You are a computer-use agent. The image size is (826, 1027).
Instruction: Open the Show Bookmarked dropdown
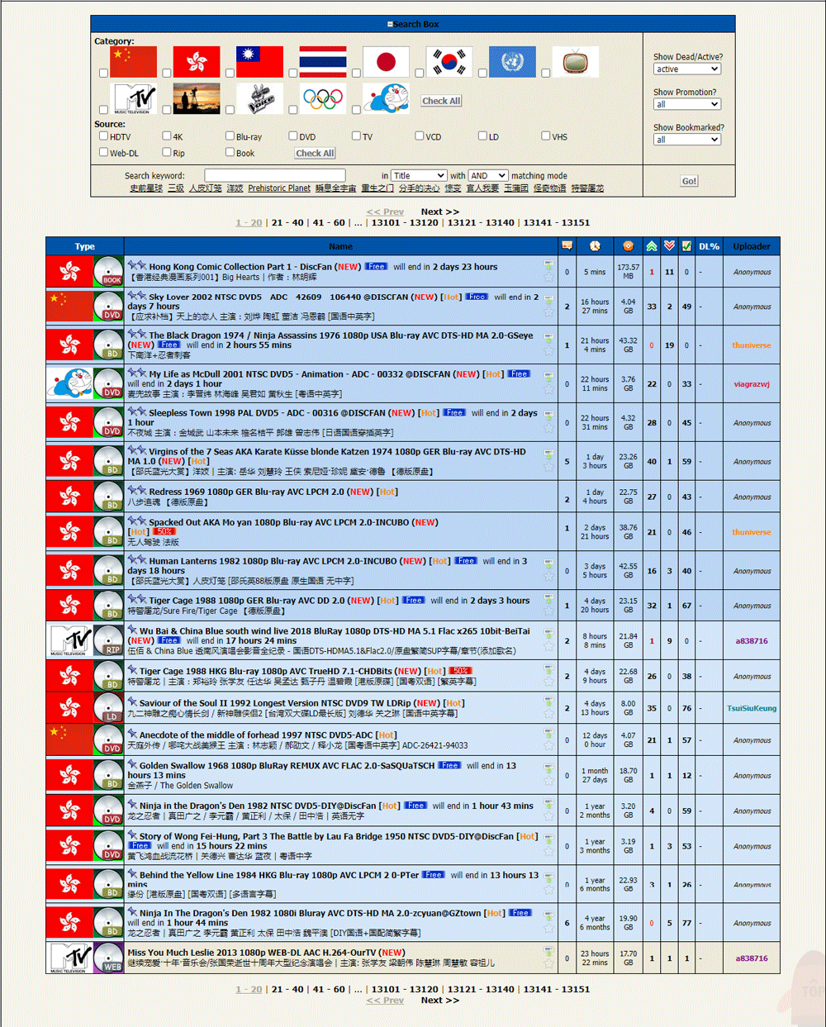(x=687, y=140)
